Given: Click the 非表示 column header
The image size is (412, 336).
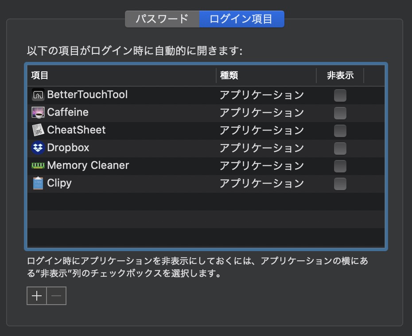Looking at the screenshot, I should 340,76.
